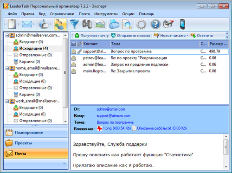Open the Новое письмо dropdown arrow
The width and height of the screenshot is (232, 173).
(187, 35)
